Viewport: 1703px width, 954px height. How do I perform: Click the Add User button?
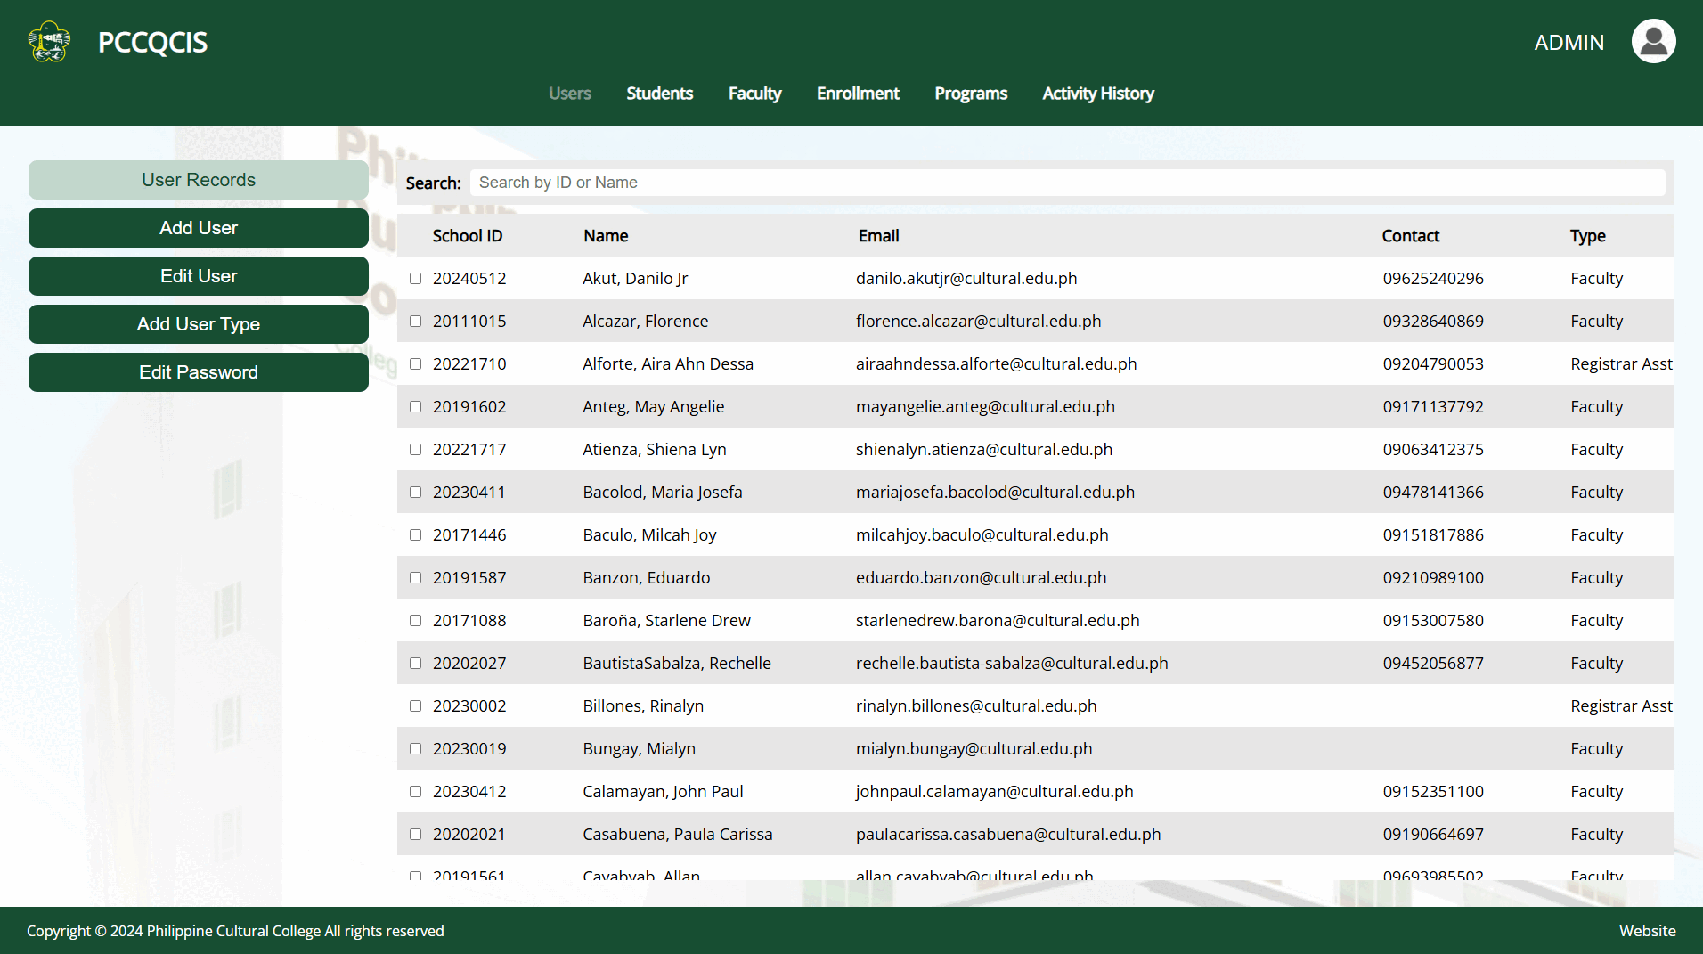click(199, 228)
